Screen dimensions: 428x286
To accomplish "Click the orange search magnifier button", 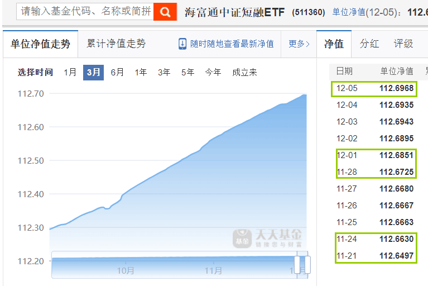I will point(165,12).
